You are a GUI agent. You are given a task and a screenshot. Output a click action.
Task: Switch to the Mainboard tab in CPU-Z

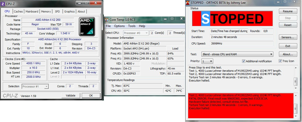click(32, 11)
